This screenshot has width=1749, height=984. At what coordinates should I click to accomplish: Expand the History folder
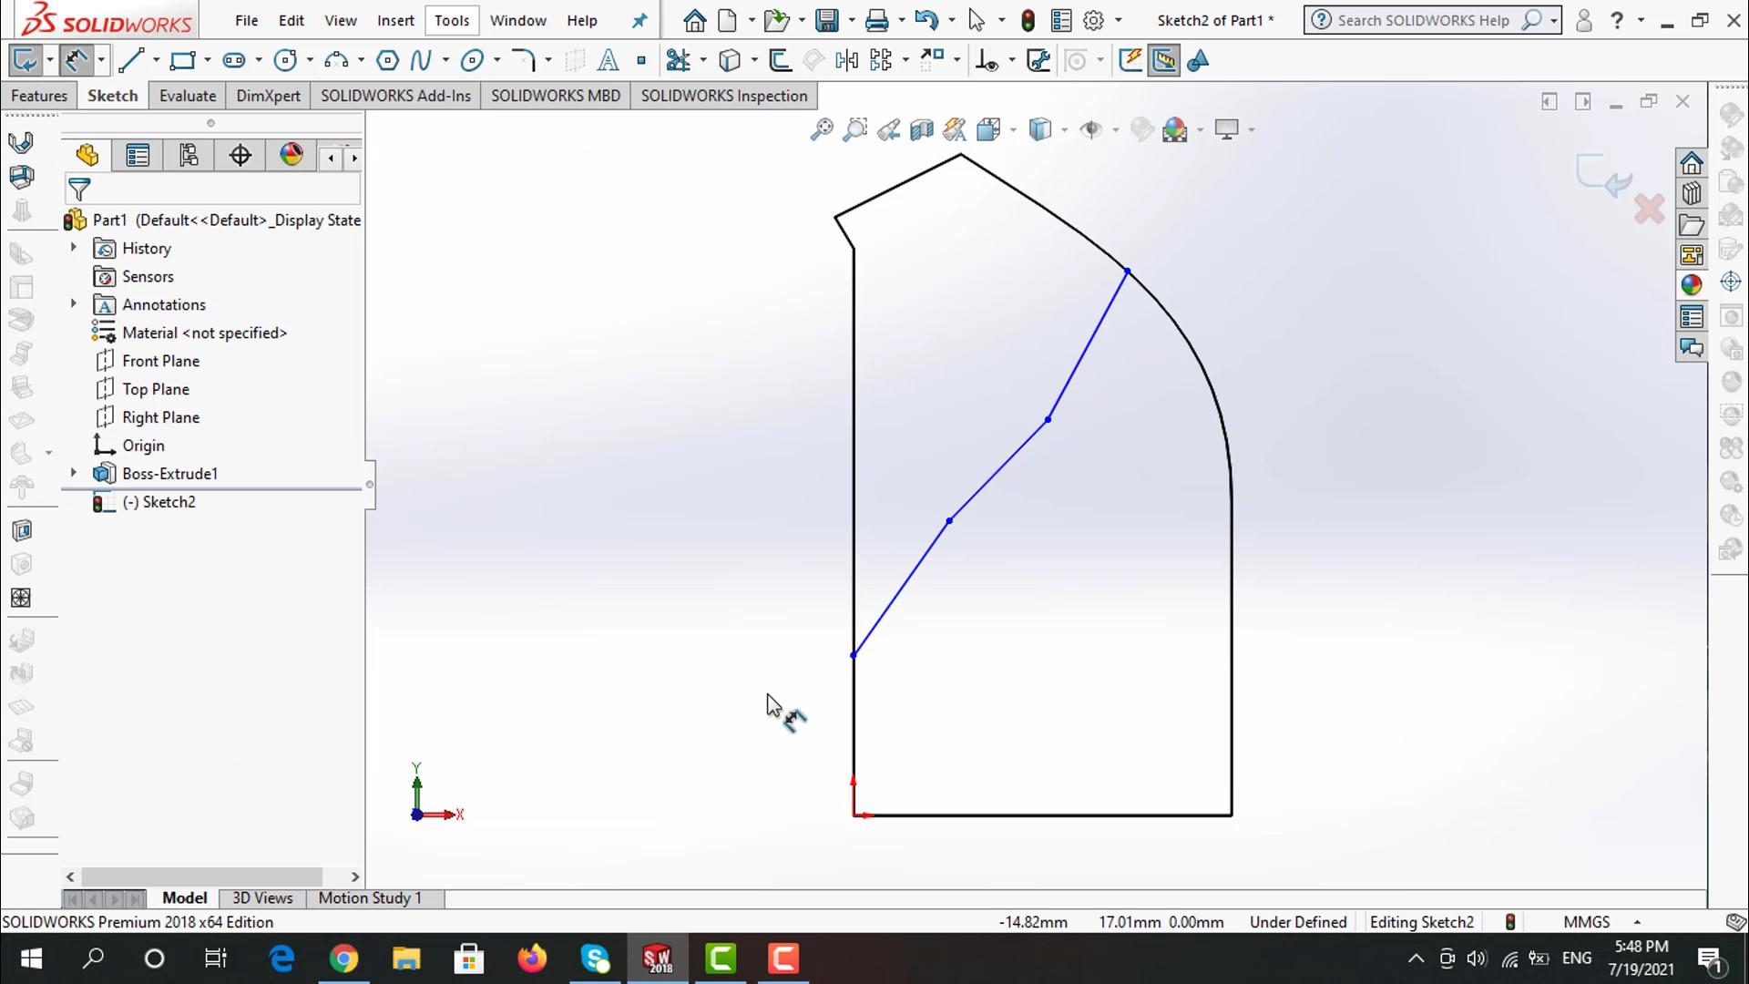(x=74, y=248)
